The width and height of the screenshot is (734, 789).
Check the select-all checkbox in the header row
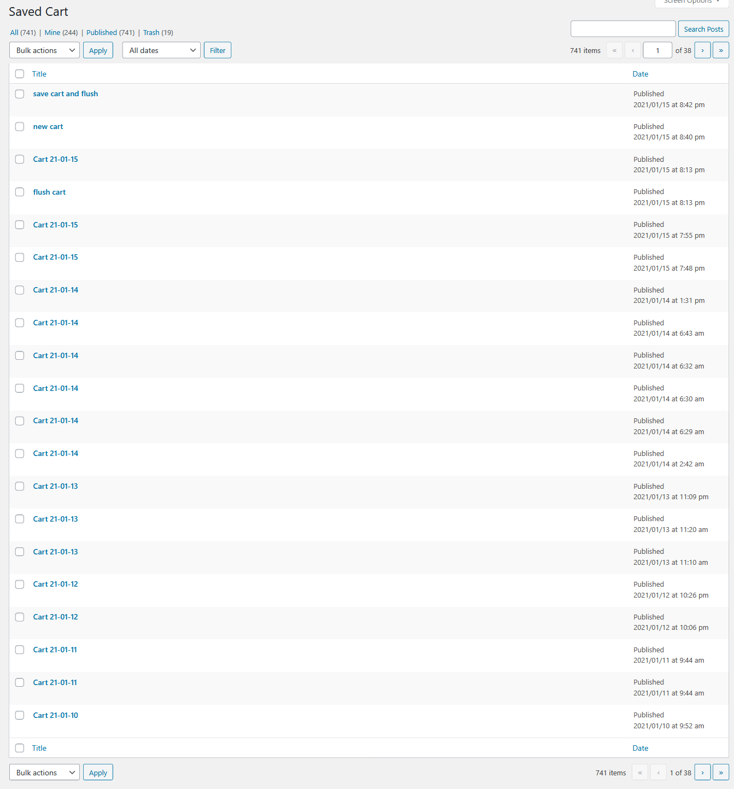pos(20,73)
